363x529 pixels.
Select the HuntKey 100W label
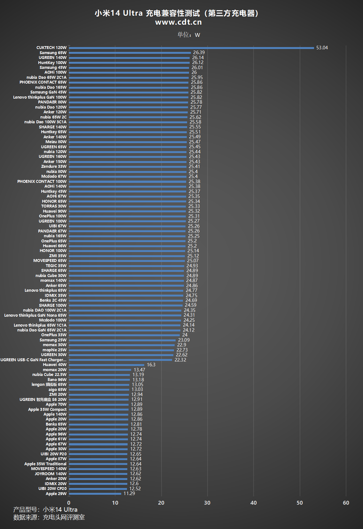click(x=52, y=62)
